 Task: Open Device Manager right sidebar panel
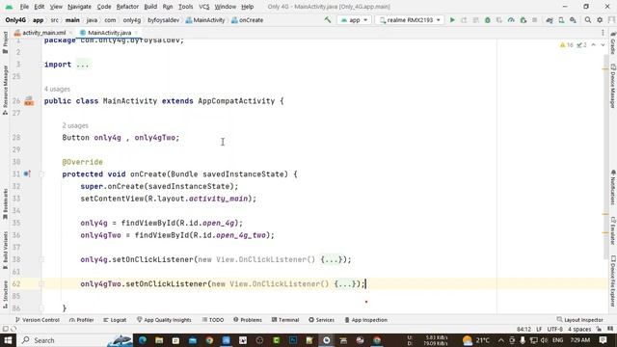pyautogui.click(x=613, y=86)
